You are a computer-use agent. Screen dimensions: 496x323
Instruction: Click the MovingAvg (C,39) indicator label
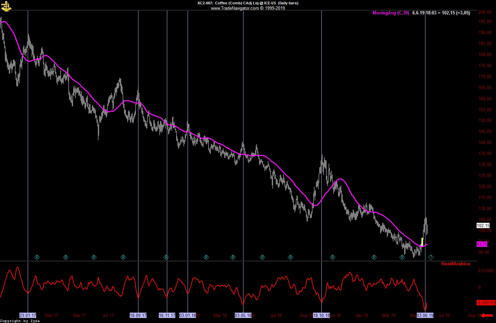(x=391, y=13)
